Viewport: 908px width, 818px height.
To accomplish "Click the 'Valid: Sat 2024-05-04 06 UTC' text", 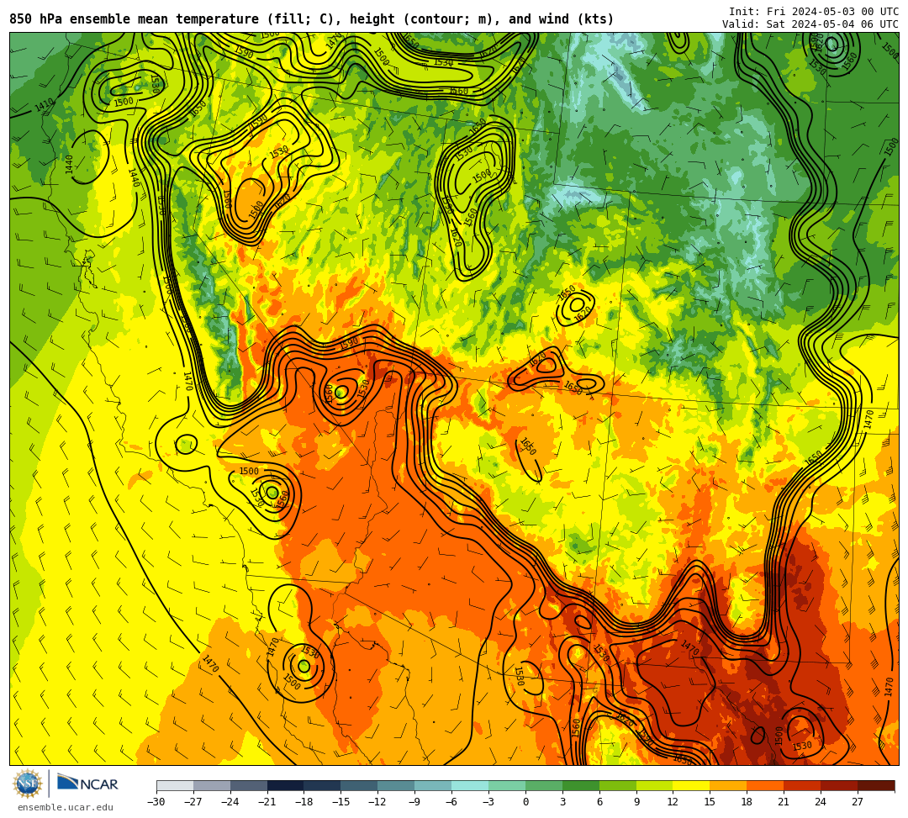I will 810,24.
